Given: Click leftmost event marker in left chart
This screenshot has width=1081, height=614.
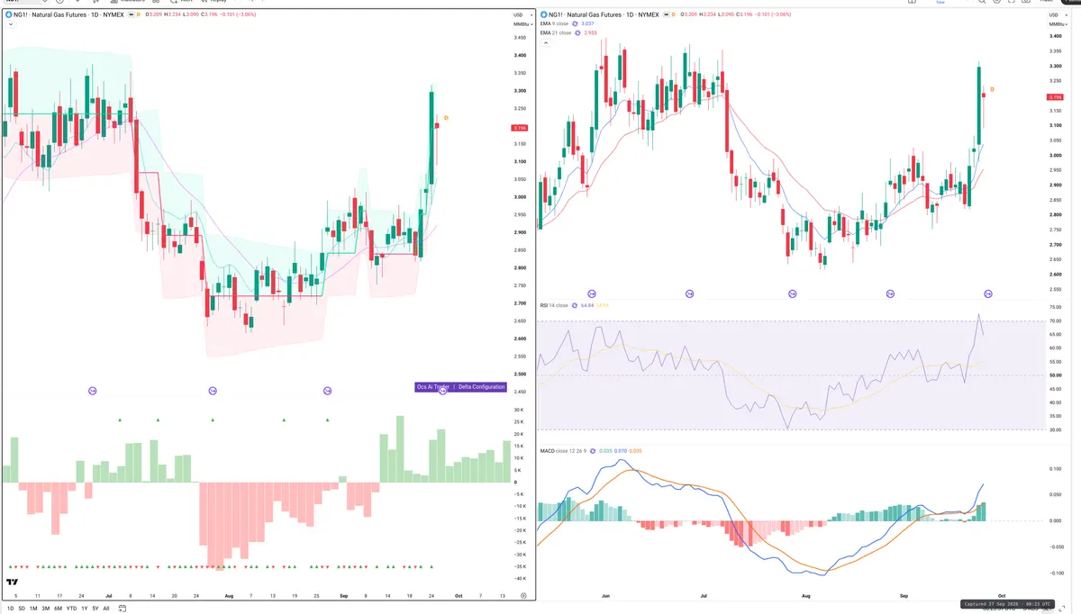Looking at the screenshot, I should pos(93,391).
